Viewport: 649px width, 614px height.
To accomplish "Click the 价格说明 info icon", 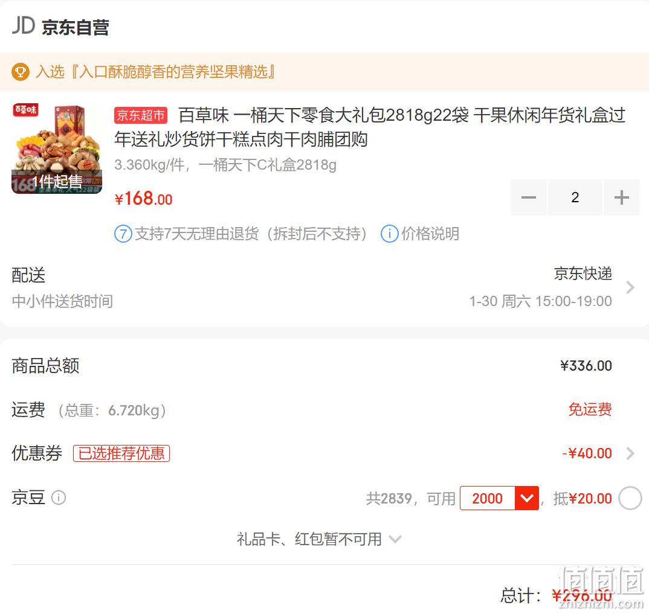I will click(x=390, y=234).
